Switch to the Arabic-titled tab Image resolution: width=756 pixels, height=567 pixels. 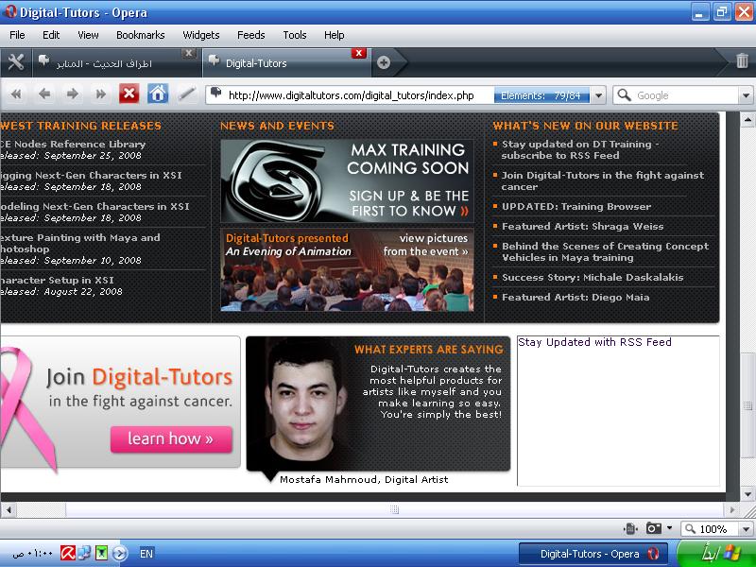[x=115, y=63]
